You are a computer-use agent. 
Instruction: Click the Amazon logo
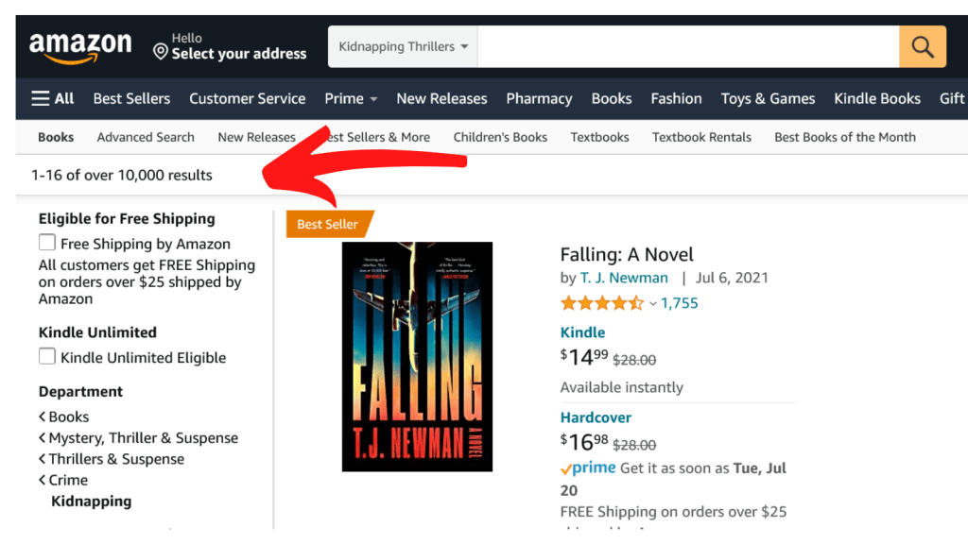click(80, 47)
